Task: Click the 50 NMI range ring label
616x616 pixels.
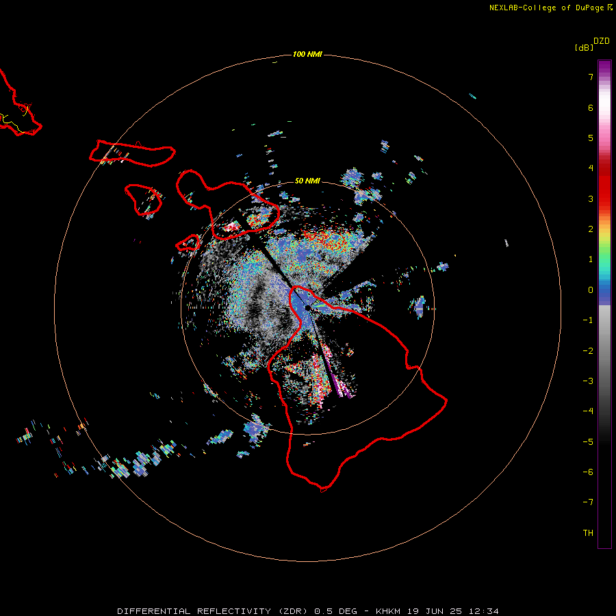Action: (307, 181)
